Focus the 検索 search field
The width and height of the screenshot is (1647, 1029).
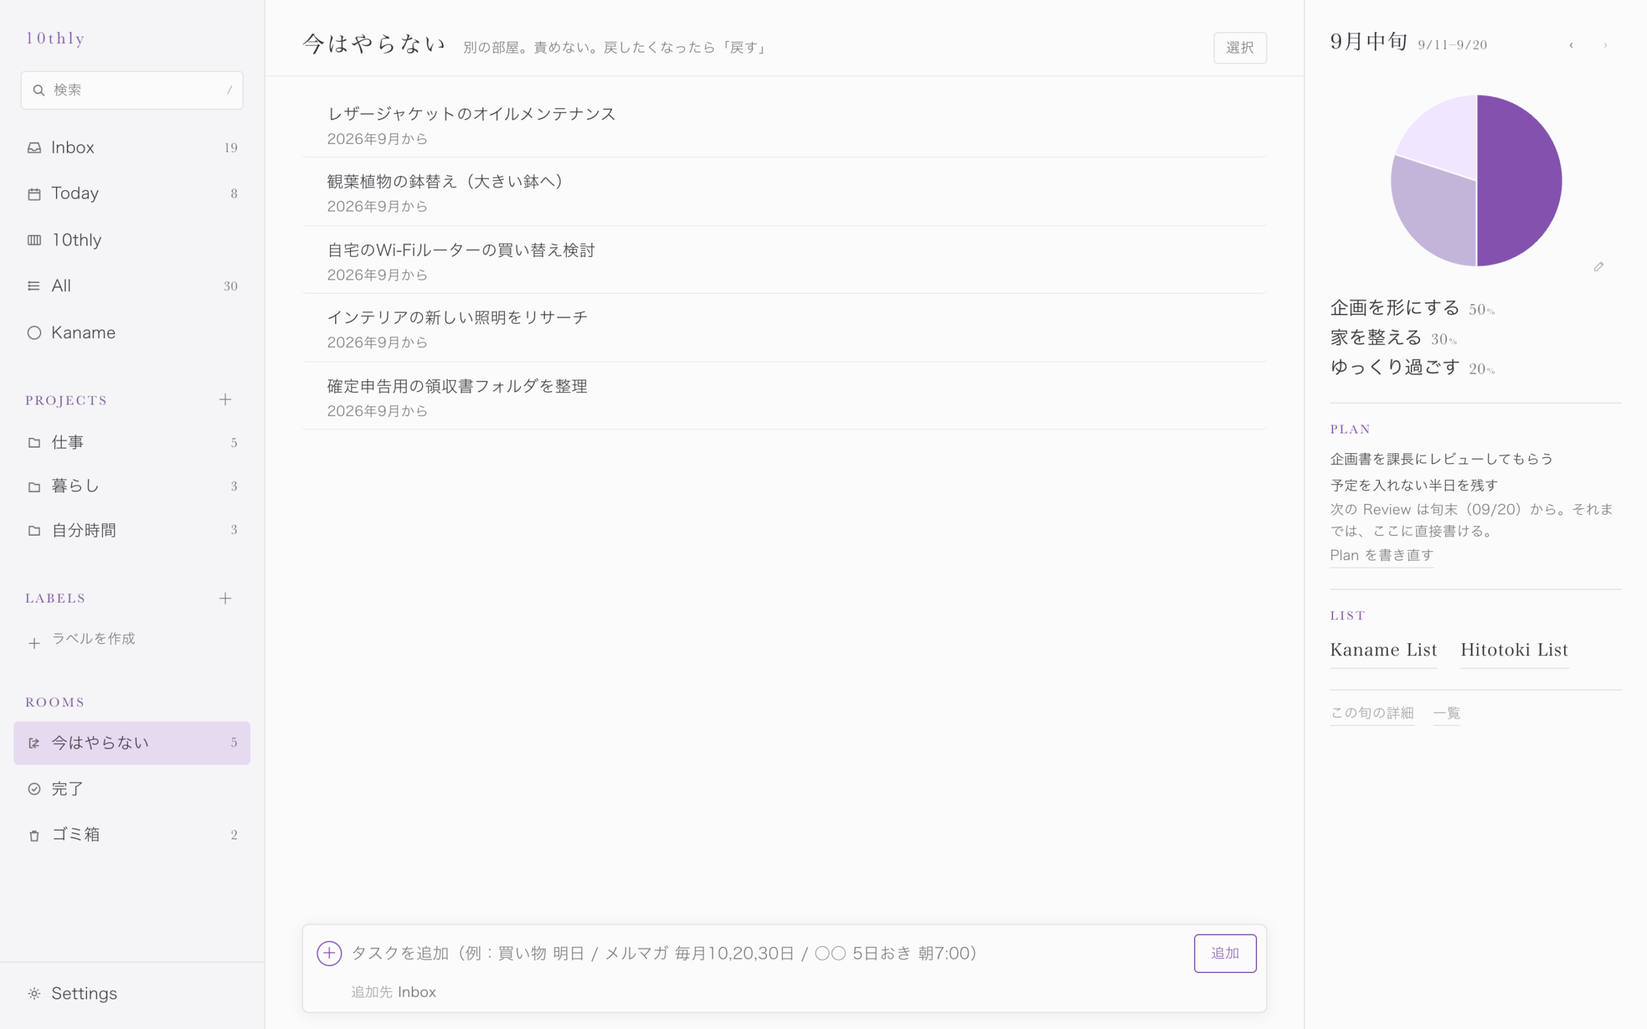coord(132,90)
